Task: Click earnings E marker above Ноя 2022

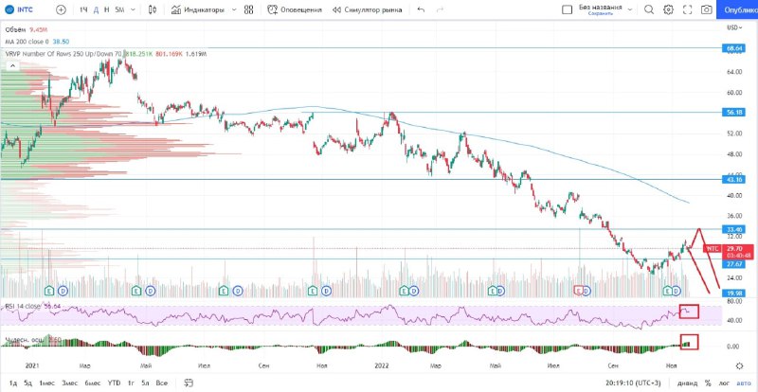Action: coord(668,291)
